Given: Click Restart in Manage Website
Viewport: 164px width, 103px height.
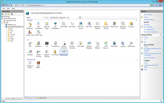Looking at the screenshot, I should coord(146,37).
